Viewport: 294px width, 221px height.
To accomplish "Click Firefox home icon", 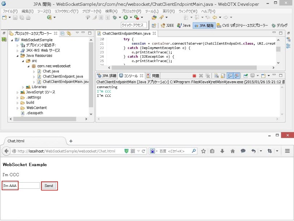I will point(232,151).
